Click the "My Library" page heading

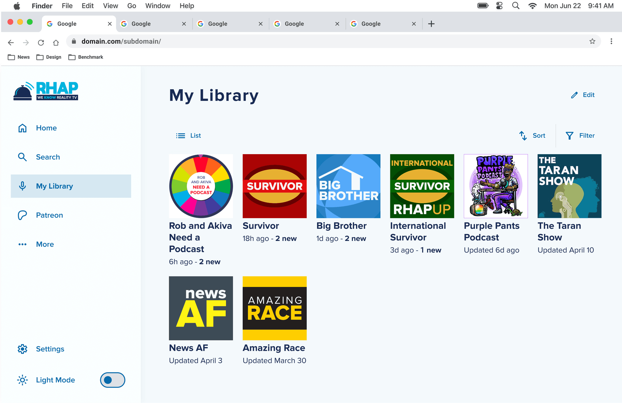(214, 95)
